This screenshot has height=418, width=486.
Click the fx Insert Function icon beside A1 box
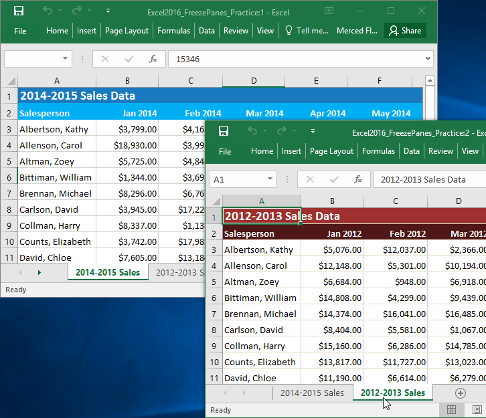tap(358, 179)
